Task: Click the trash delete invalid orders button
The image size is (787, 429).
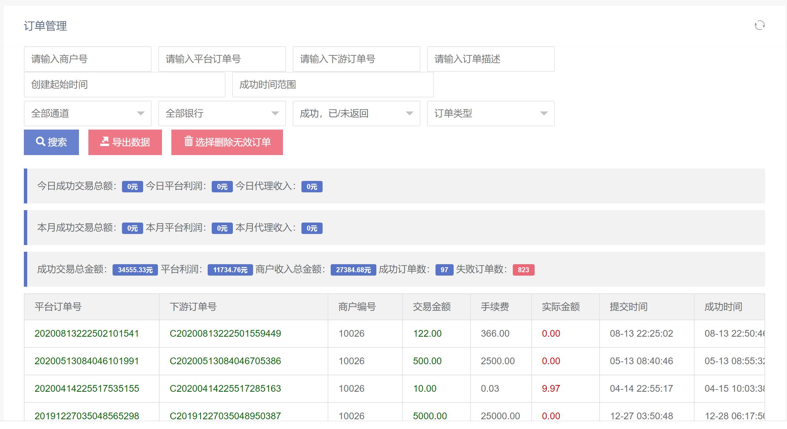Action: pos(227,142)
